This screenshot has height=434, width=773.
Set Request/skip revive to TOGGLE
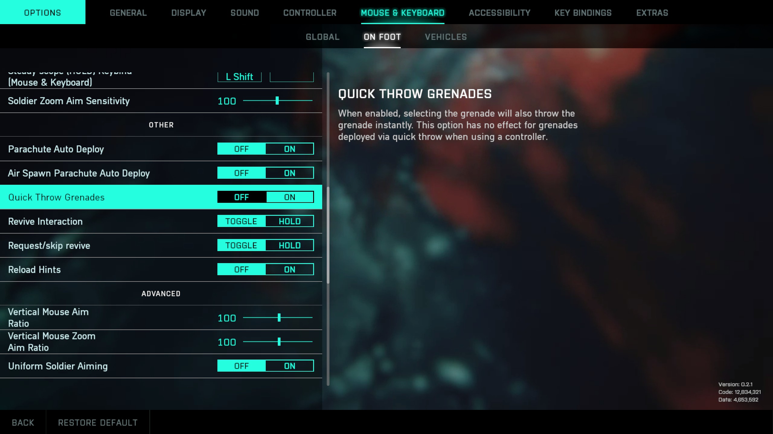[241, 245]
